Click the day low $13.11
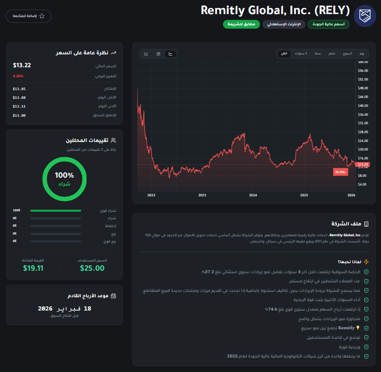 (x=19, y=106)
